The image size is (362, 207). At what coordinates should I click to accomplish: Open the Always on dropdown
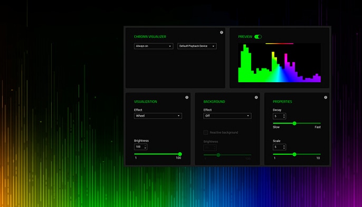click(154, 46)
